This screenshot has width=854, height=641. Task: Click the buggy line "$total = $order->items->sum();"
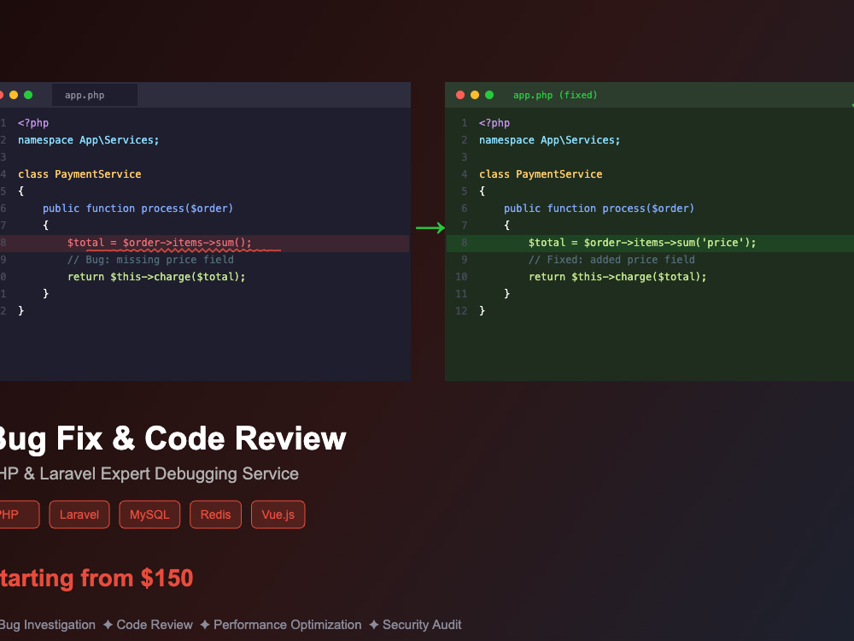pyautogui.click(x=160, y=243)
